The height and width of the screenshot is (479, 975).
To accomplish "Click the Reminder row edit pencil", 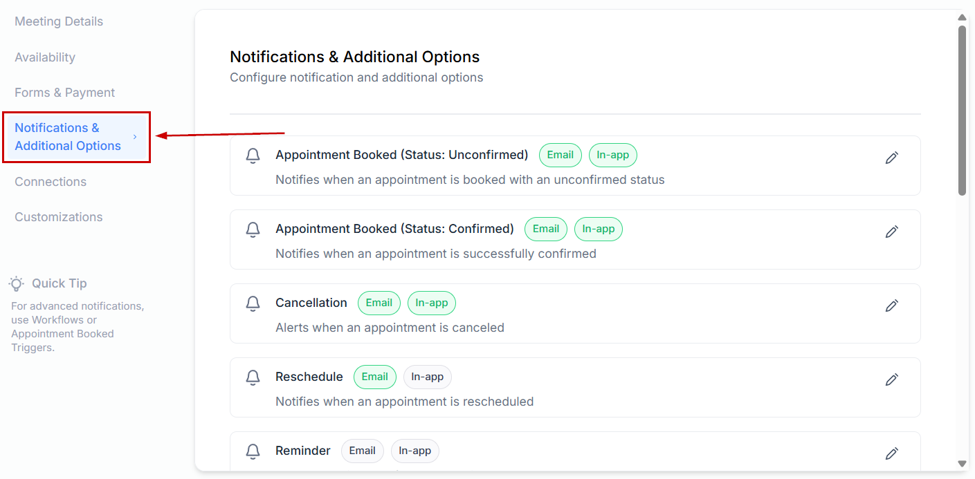I will [891, 453].
